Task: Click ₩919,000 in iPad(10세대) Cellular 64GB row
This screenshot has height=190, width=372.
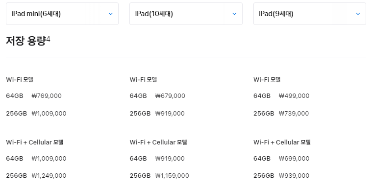Action: point(170,158)
